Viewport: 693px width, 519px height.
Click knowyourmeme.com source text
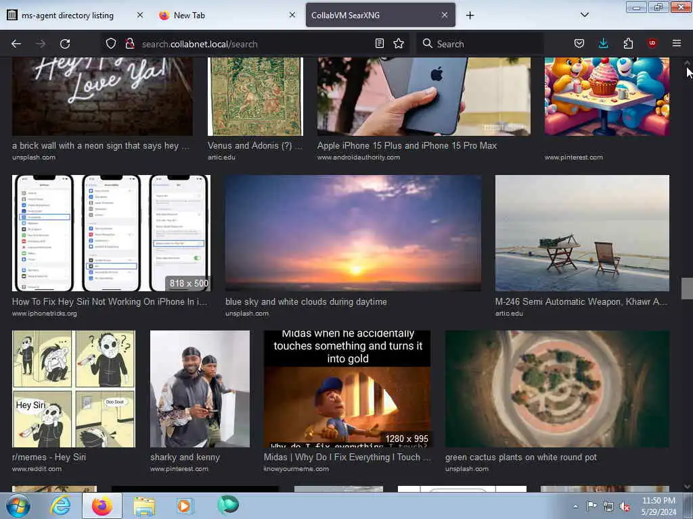296,469
